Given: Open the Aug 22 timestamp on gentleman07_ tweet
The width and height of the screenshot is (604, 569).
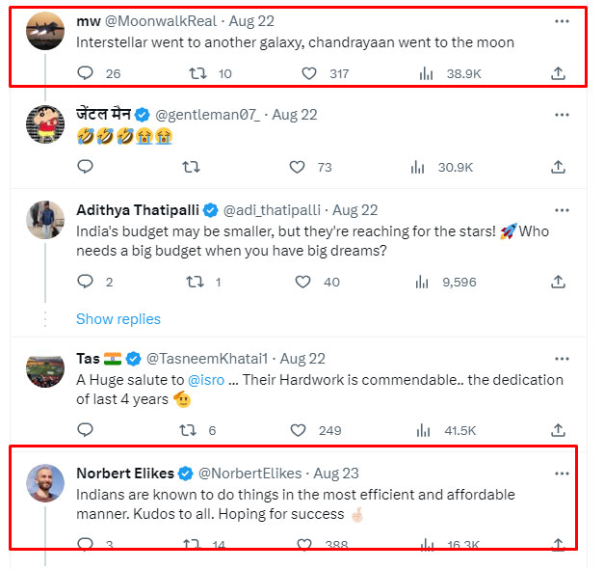Looking at the screenshot, I should click(x=294, y=114).
